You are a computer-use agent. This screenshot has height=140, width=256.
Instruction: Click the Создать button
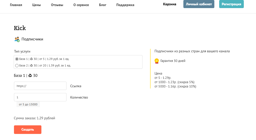(x=28, y=130)
